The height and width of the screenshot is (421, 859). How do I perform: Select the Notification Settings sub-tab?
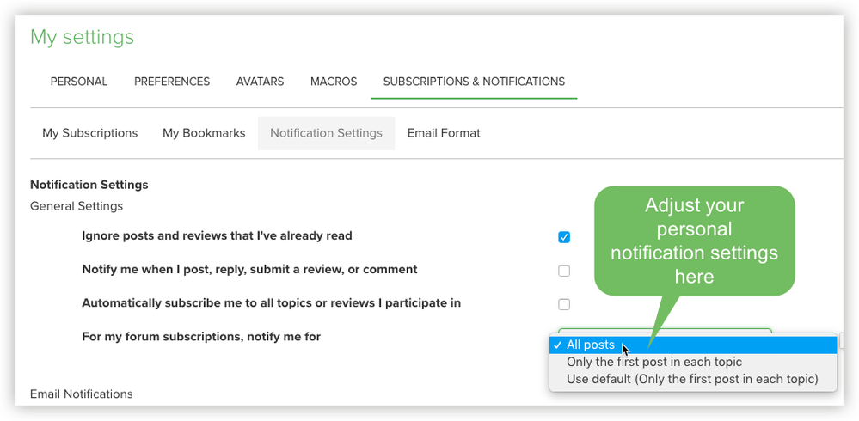pos(326,133)
